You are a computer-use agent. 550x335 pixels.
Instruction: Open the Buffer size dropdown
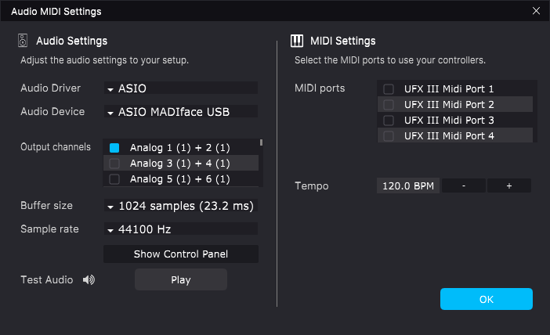coord(180,206)
